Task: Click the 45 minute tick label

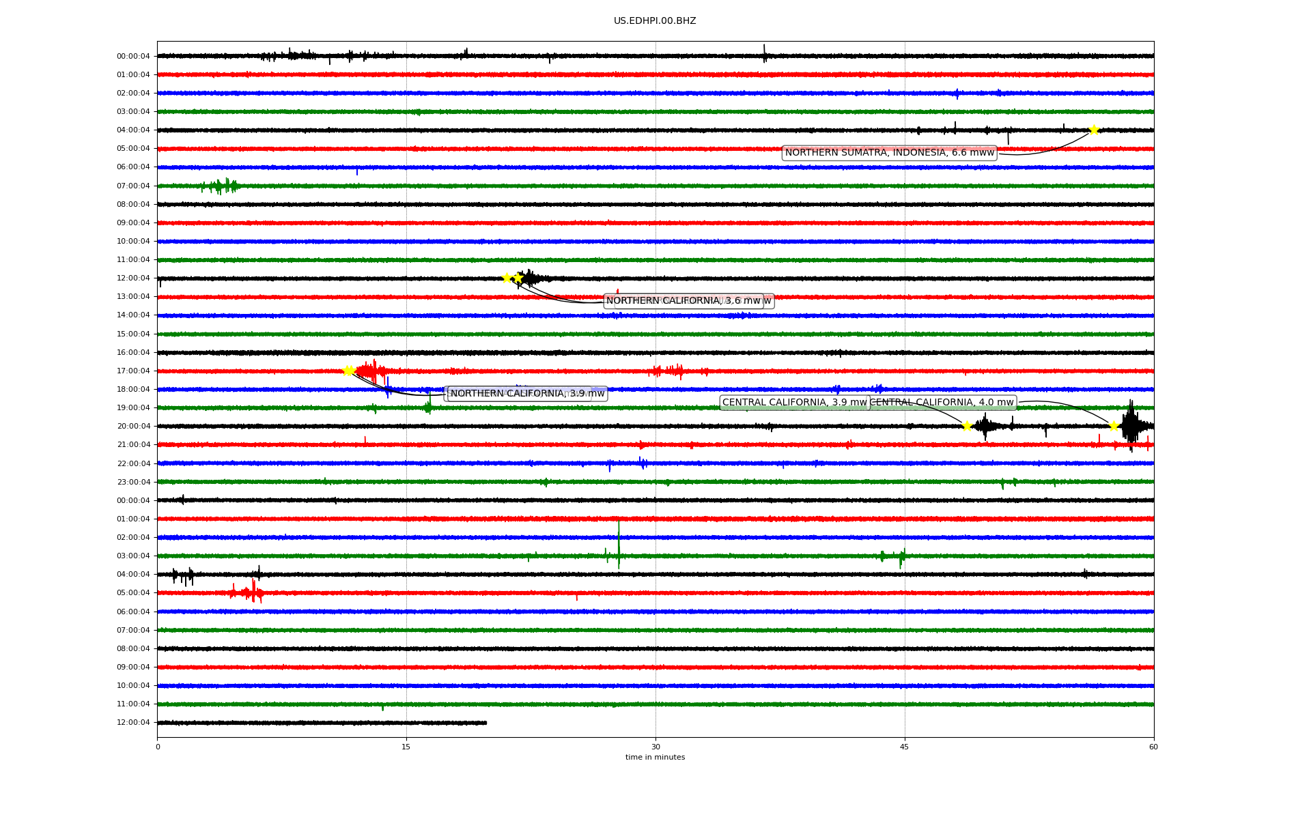Action: (x=905, y=747)
